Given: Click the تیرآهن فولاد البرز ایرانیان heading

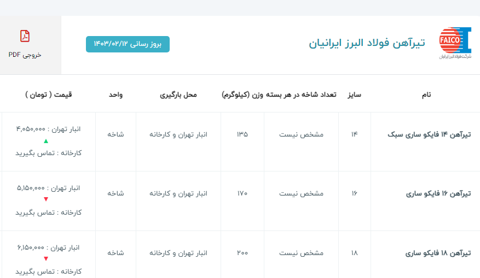Looking at the screenshot, I should pos(367,44).
